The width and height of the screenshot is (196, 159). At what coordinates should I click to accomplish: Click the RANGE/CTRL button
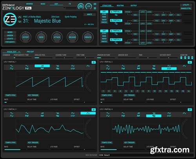(186, 8)
